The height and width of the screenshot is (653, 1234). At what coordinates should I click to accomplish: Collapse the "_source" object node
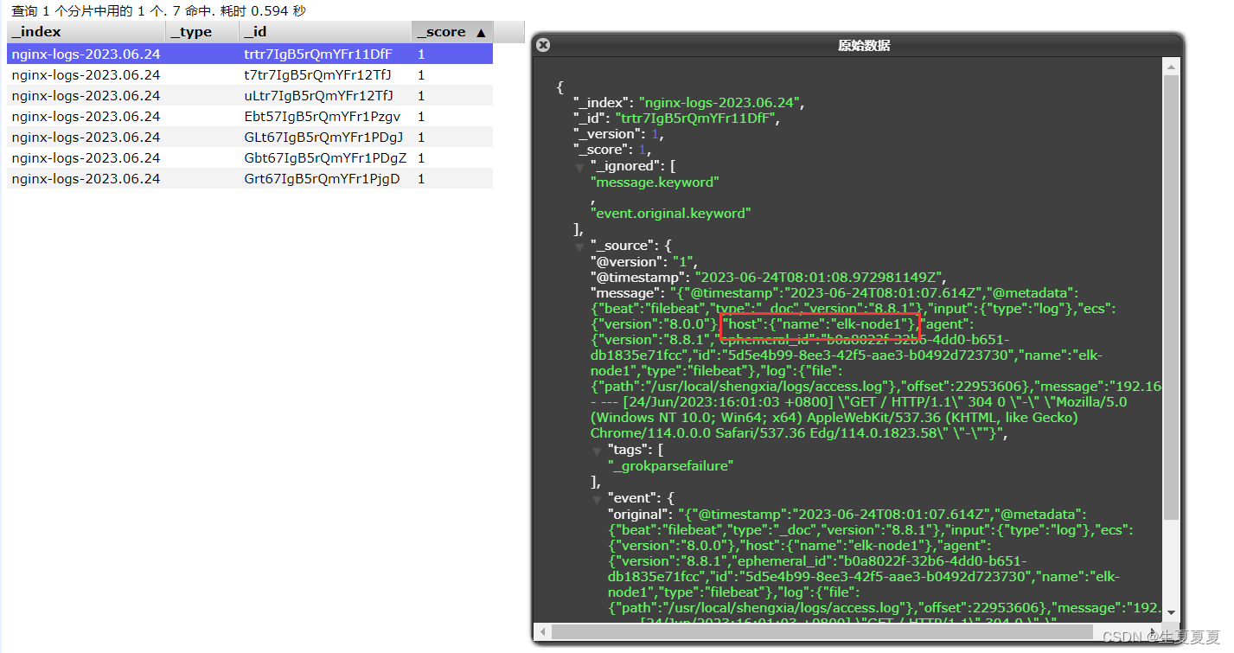click(x=579, y=246)
